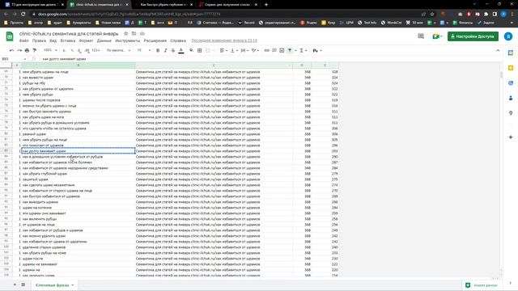Undo the last action in toolbar
Image resolution: width=518 pixels, height=291 pixels.
(x=11, y=50)
